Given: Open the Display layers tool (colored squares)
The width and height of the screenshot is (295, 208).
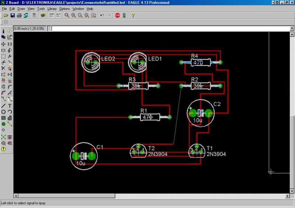Looking at the screenshot, I should [3, 37].
